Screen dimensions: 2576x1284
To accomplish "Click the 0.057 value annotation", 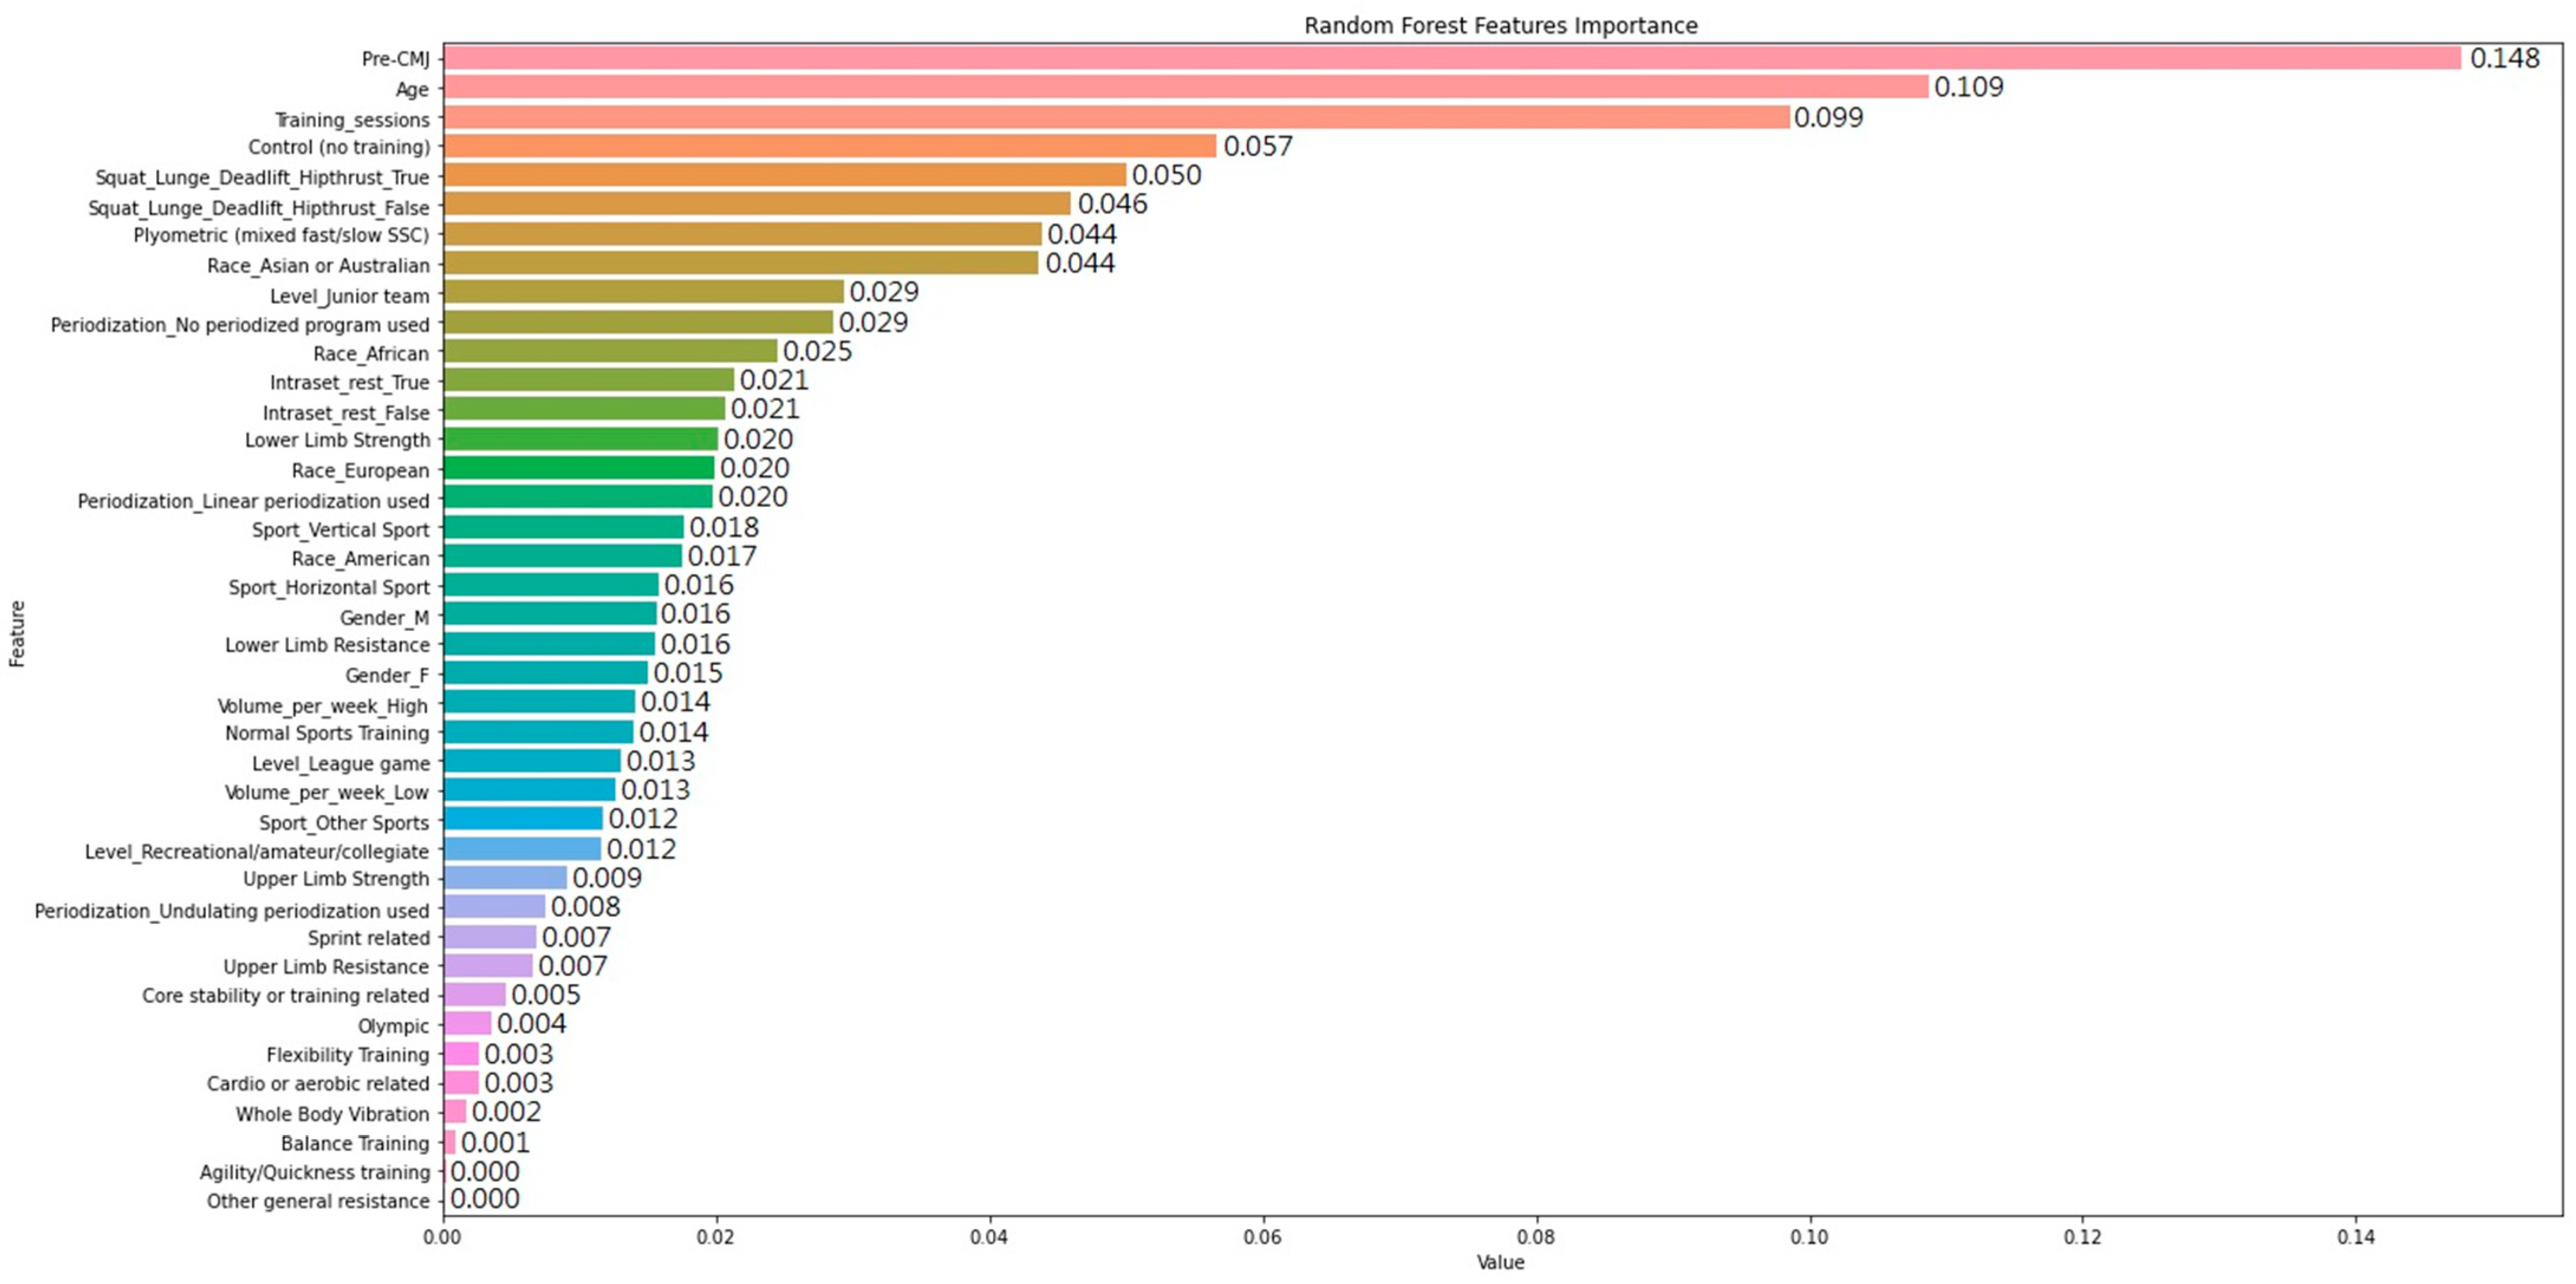I will click(1257, 146).
